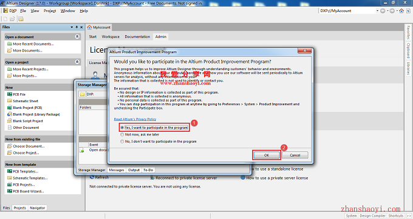Confirm the dialog with OK
The width and height of the screenshot is (413, 219).
[267, 155]
